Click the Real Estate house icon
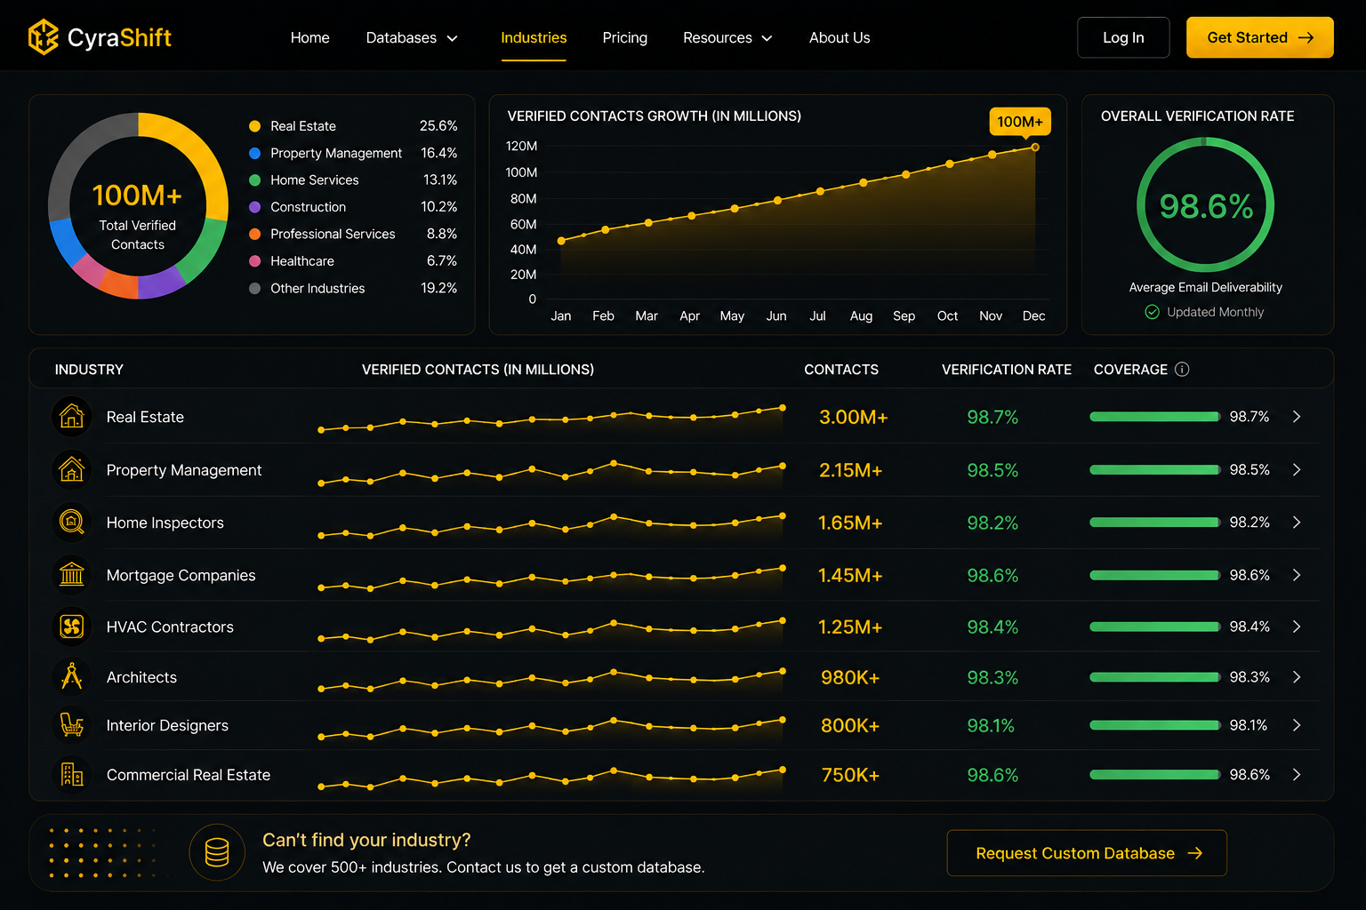The height and width of the screenshot is (910, 1366). [72, 416]
